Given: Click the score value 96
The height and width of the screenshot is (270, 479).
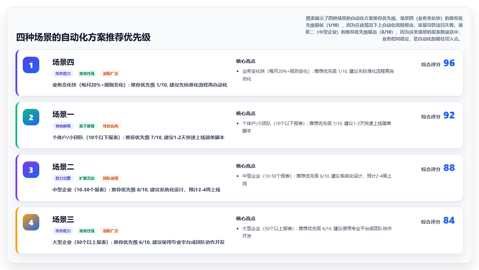Looking at the screenshot, I should pyautogui.click(x=449, y=63).
